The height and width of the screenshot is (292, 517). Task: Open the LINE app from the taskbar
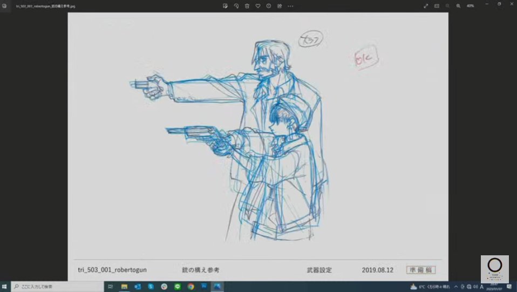coord(178,287)
